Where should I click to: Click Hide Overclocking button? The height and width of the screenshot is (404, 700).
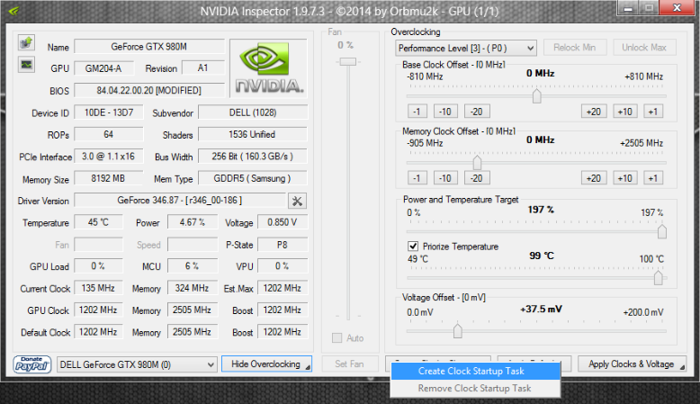(x=266, y=364)
